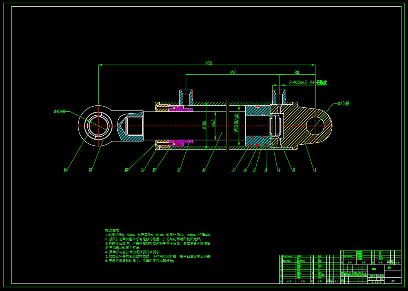Viewport: 408px width, 291px height.
Task: Click the 2-M30×1.5 thread callout
Action: 308,83
